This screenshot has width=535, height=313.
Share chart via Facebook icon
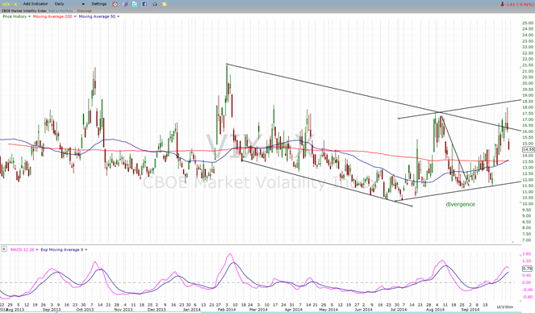pyautogui.click(x=144, y=4)
